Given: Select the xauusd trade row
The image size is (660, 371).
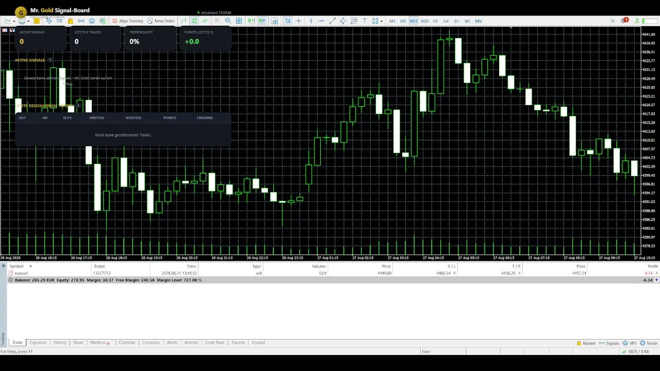Looking at the screenshot, I should point(333,273).
